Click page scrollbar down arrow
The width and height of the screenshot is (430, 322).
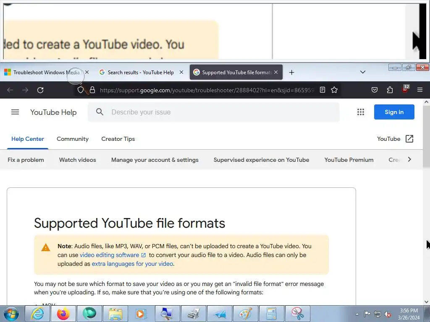(x=427, y=302)
